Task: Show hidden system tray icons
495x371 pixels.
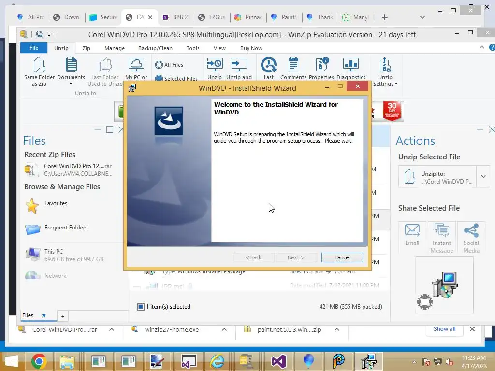Action: pyautogui.click(x=414, y=362)
